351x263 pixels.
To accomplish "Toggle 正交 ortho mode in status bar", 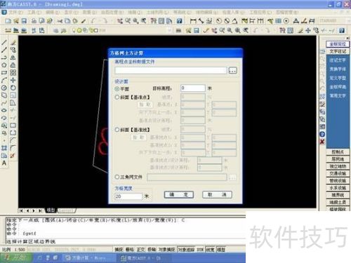I will coord(140,250).
